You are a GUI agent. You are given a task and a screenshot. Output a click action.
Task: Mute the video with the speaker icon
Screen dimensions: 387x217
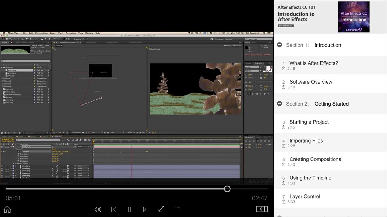[x=98, y=209]
